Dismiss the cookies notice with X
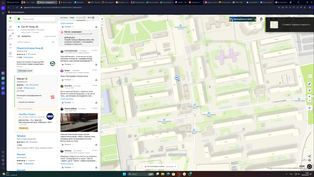 176,166
